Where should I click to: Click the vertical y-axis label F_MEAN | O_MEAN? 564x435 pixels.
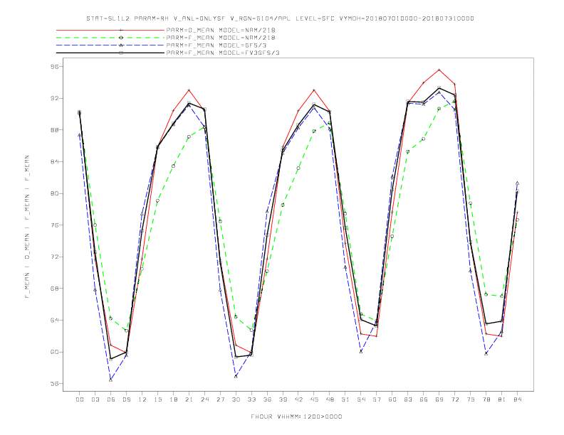[x=27, y=227]
